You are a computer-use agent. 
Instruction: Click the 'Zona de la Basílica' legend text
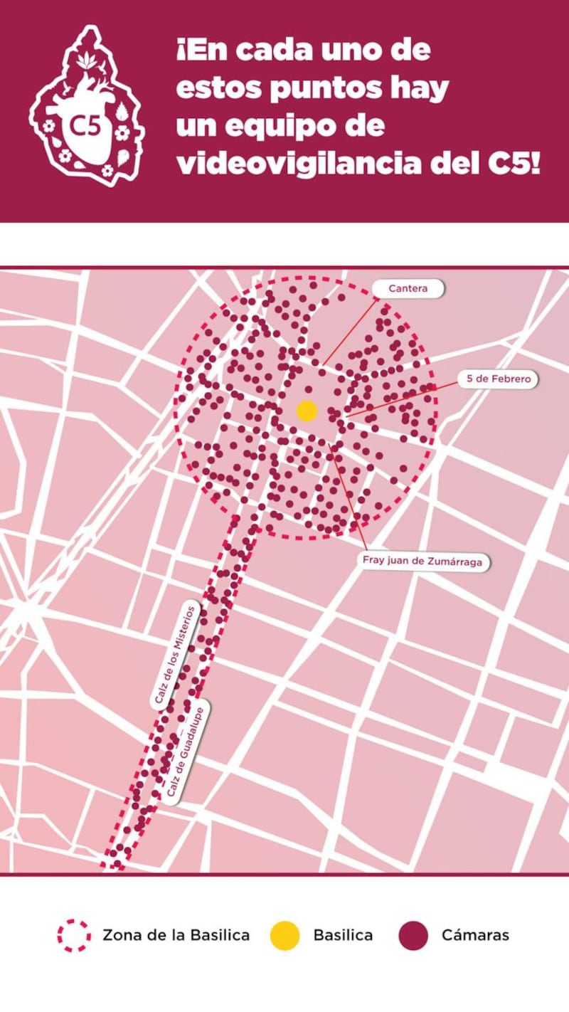(x=176, y=935)
